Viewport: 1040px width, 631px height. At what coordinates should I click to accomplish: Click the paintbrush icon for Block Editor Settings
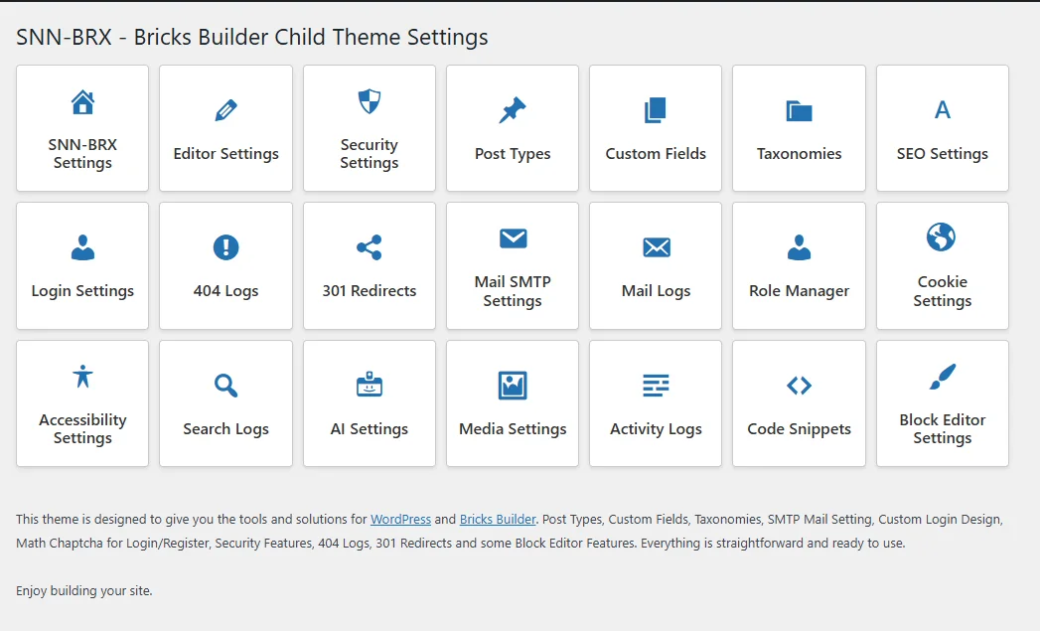tap(942, 377)
